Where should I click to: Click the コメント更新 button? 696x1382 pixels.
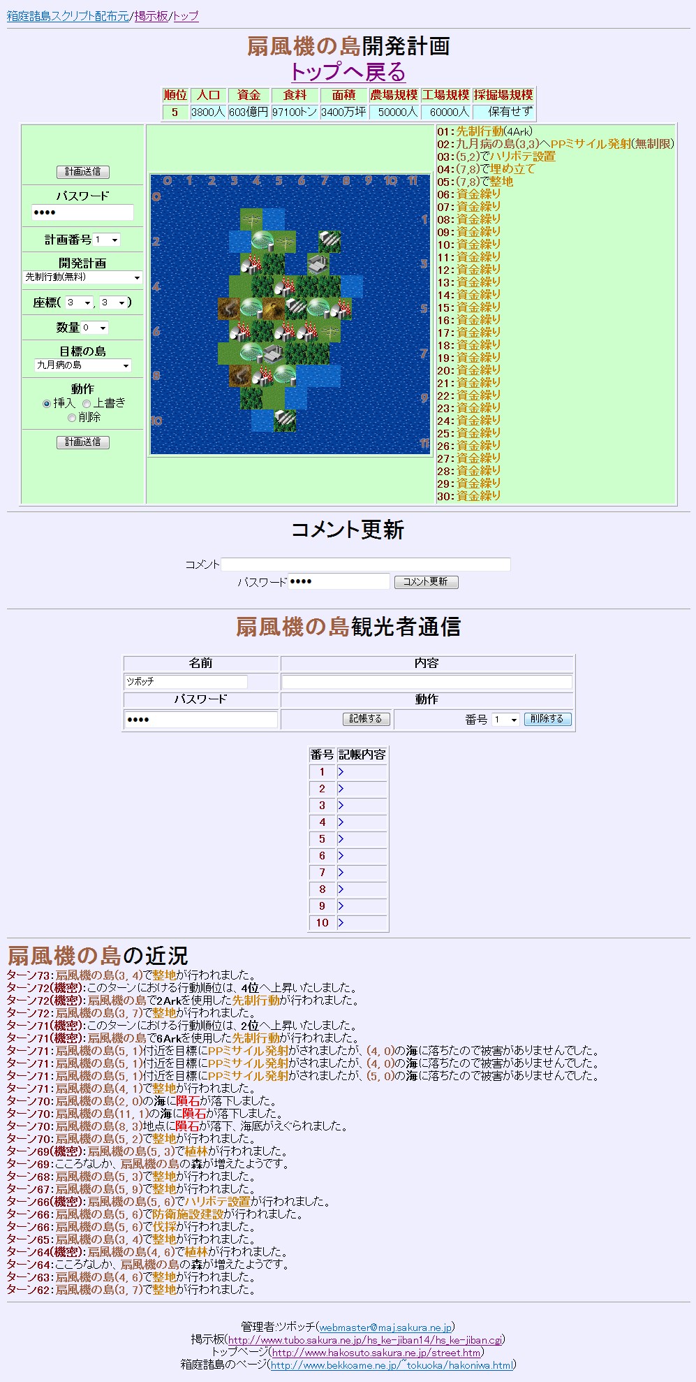click(x=426, y=582)
